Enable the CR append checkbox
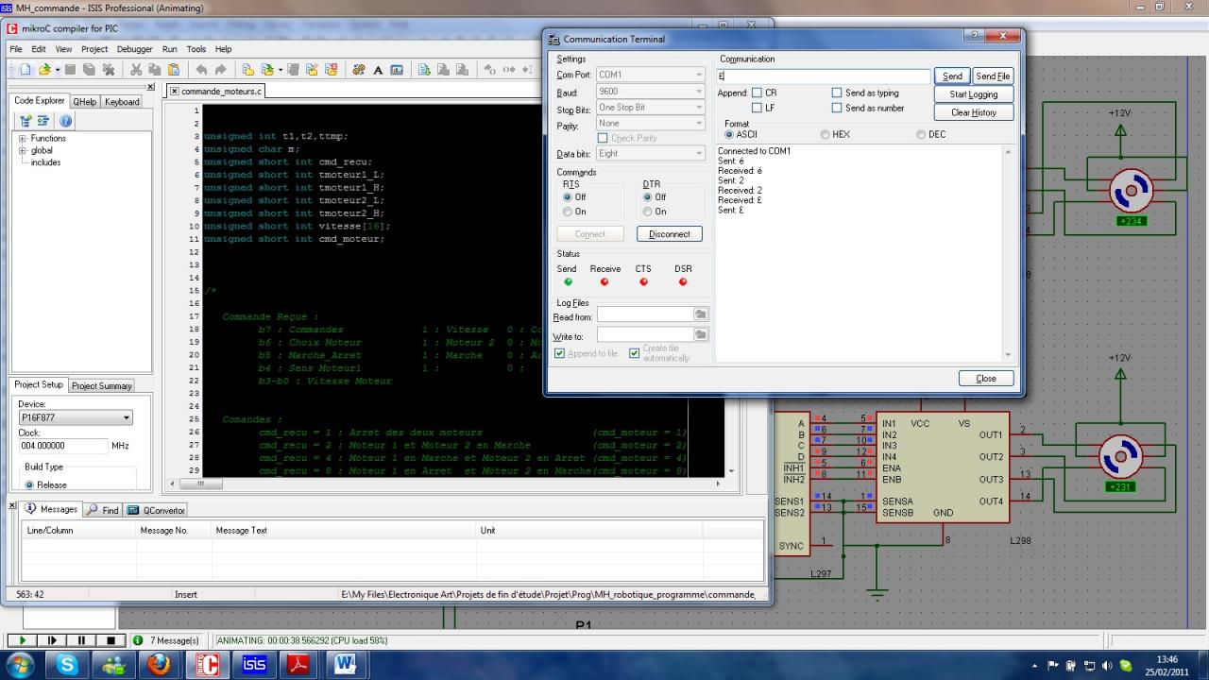Image resolution: width=1209 pixels, height=680 pixels. [757, 93]
